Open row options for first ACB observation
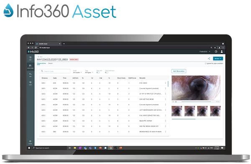The width and height of the screenshot is (251, 164). pos(166,83)
